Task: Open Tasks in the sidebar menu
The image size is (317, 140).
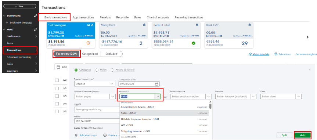Action: pyautogui.click(x=10, y=43)
